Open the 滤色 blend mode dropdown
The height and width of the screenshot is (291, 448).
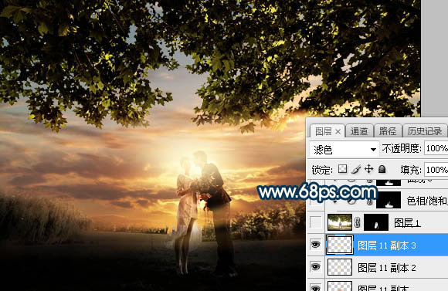pyautogui.click(x=344, y=149)
